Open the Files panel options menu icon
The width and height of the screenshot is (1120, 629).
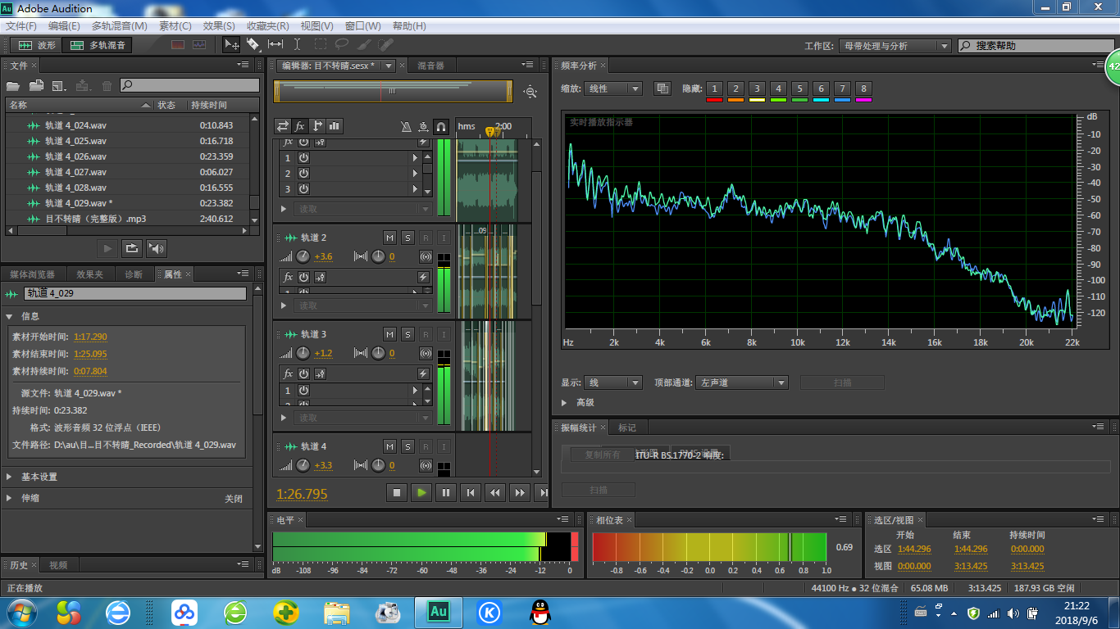pyautogui.click(x=243, y=65)
